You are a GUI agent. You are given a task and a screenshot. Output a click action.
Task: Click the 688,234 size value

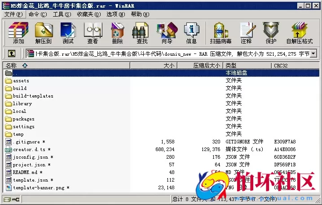tap(165, 149)
